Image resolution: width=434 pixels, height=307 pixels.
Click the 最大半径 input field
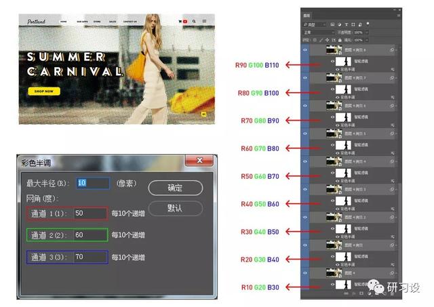point(92,183)
